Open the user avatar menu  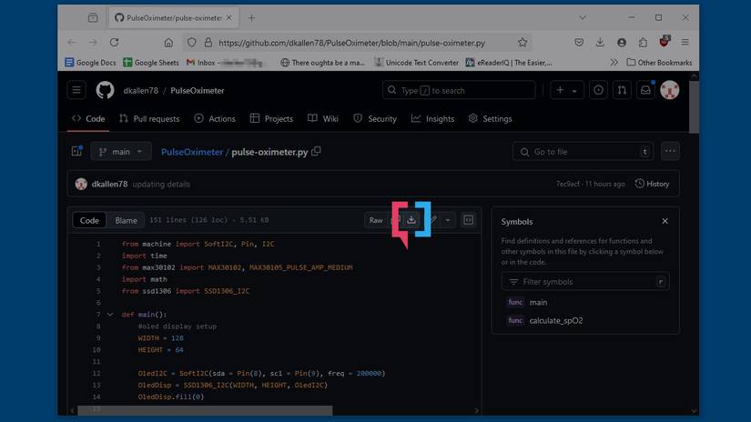(x=670, y=90)
